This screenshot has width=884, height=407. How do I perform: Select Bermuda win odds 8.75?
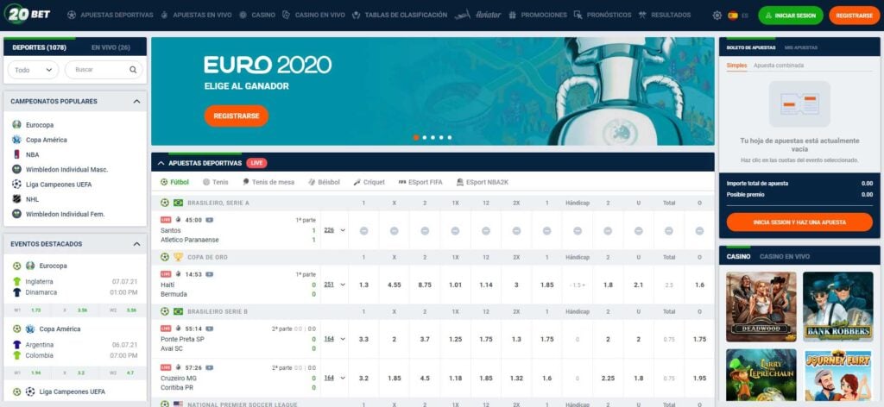(425, 285)
